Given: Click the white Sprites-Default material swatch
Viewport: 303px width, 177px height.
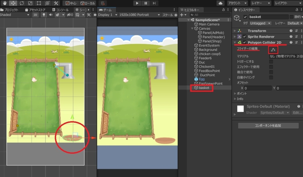Looking at the screenshot, I should [x=240, y=109].
